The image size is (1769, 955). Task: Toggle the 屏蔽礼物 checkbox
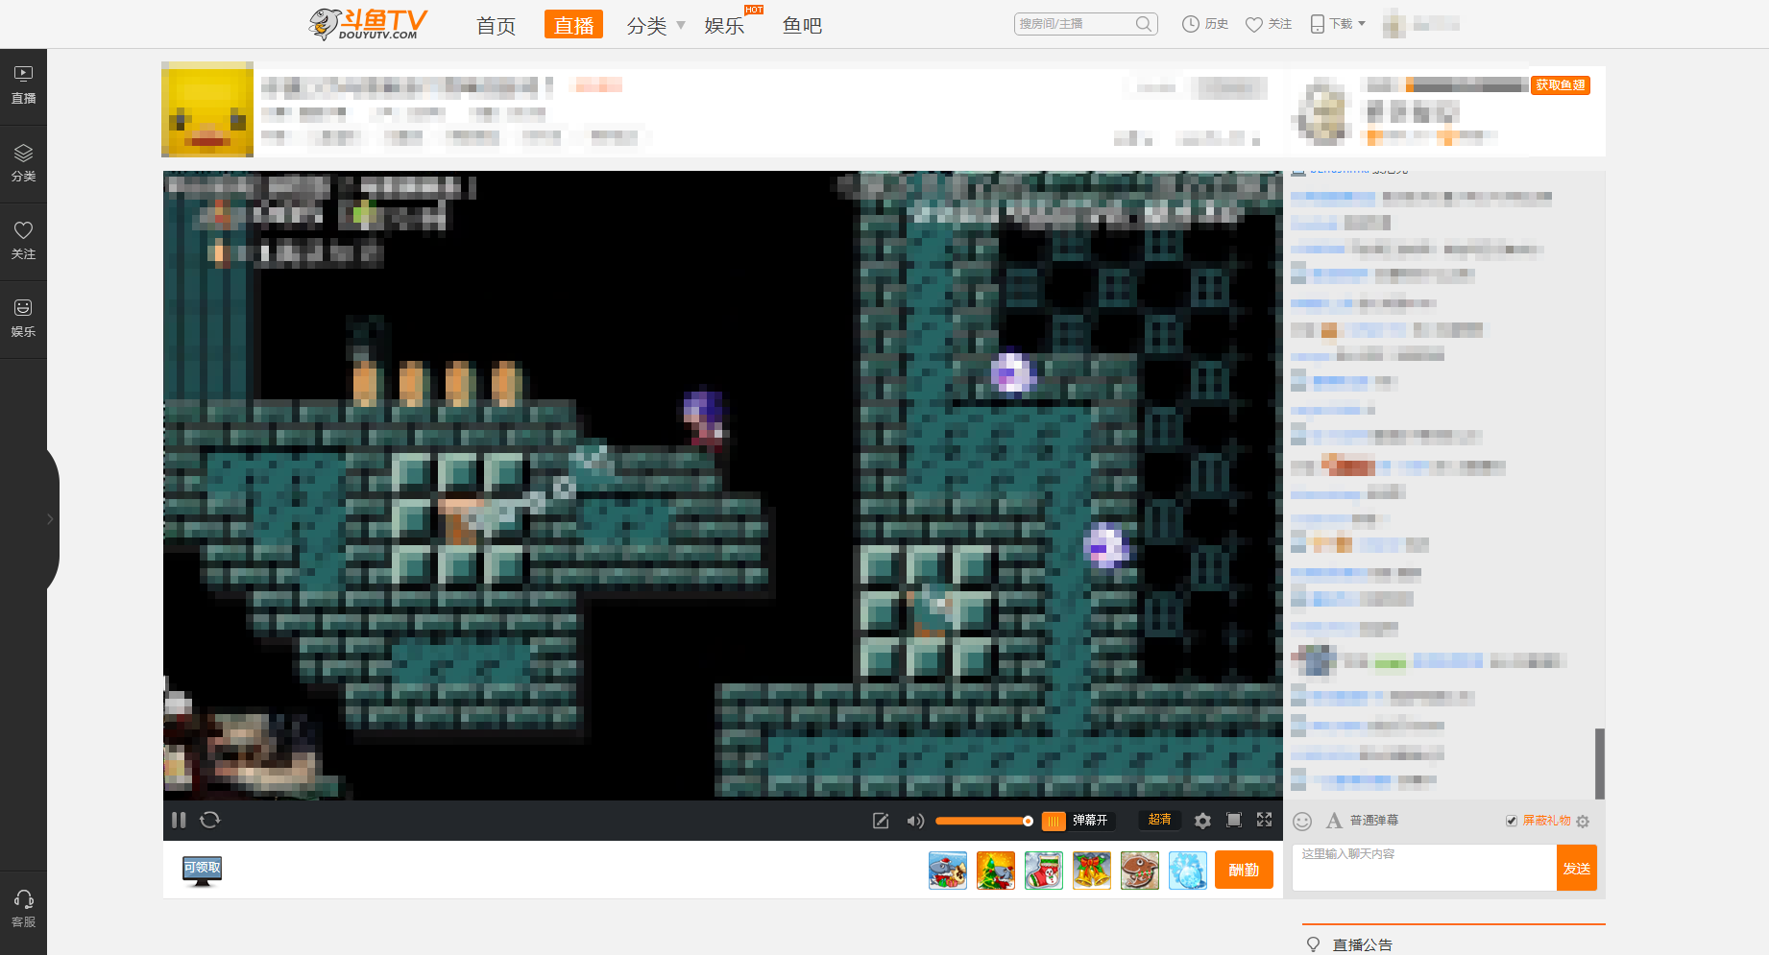1512,821
